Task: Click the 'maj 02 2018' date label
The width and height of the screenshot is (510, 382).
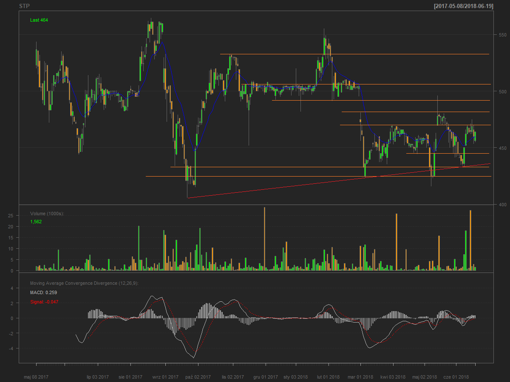Action: click(425, 377)
